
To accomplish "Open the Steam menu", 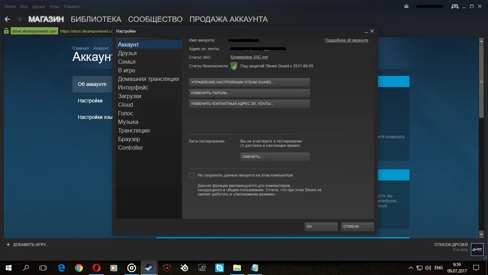I will click(x=10, y=6).
